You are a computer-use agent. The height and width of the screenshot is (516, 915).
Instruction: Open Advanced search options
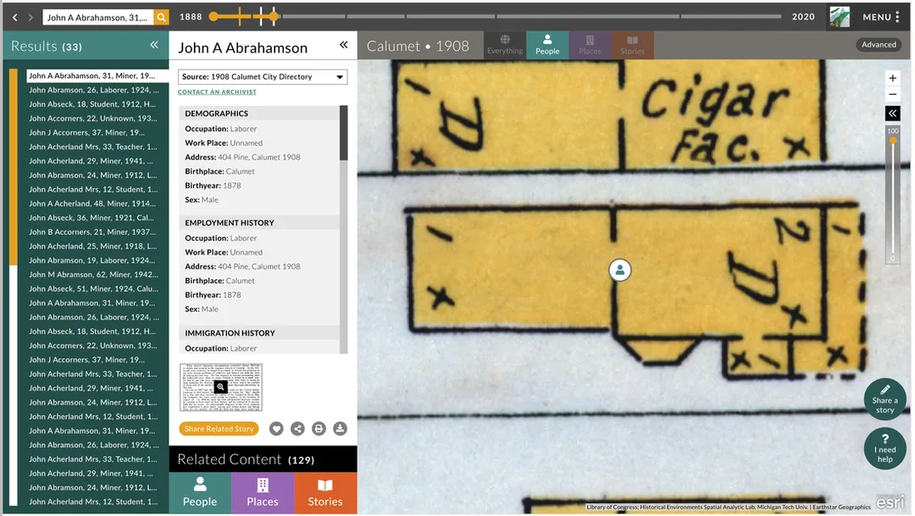pyautogui.click(x=879, y=45)
